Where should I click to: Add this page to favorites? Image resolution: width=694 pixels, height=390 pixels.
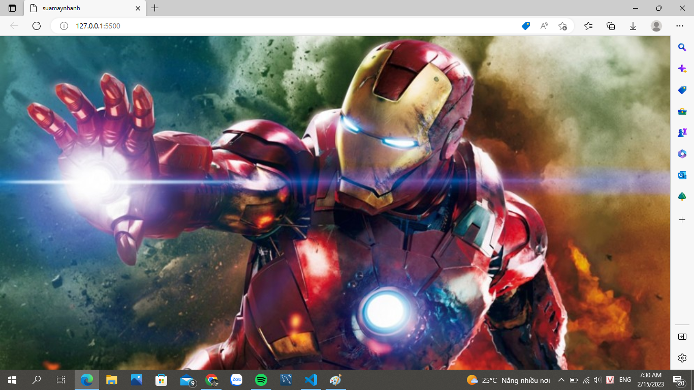562,26
